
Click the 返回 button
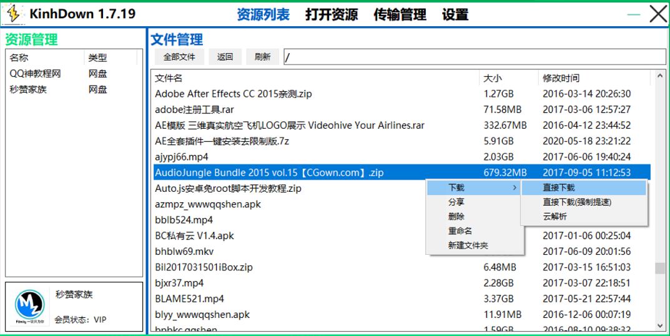coord(225,57)
